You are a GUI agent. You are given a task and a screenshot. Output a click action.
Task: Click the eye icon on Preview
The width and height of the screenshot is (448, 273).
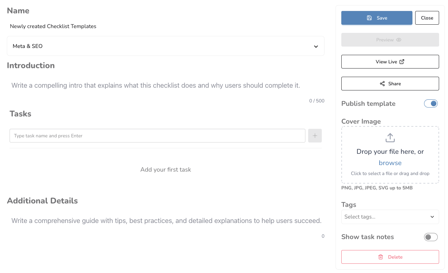pos(399,40)
